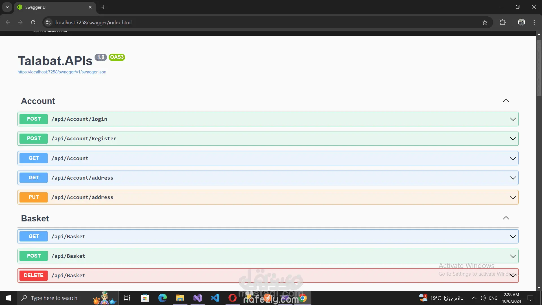The height and width of the screenshot is (305, 542).
Task: Click the page vertical scrollbar thumb
Action: 539,68
